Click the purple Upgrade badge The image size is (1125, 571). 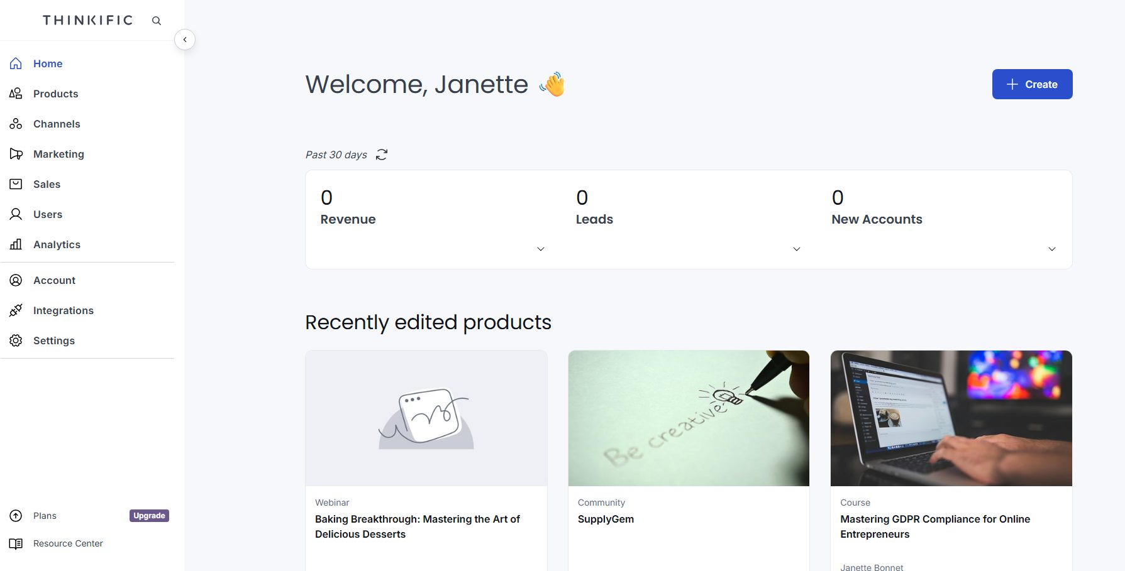(149, 516)
